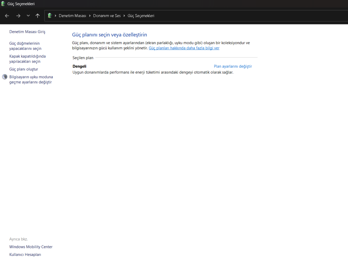Open the recent locations dropdown chevron
This screenshot has height=259, width=348.
(x=28, y=16)
